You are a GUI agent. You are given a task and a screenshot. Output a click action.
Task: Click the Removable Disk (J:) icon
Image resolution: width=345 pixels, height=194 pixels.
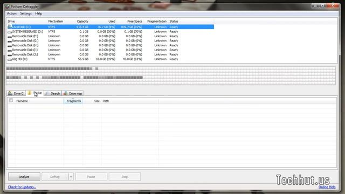[10, 55]
